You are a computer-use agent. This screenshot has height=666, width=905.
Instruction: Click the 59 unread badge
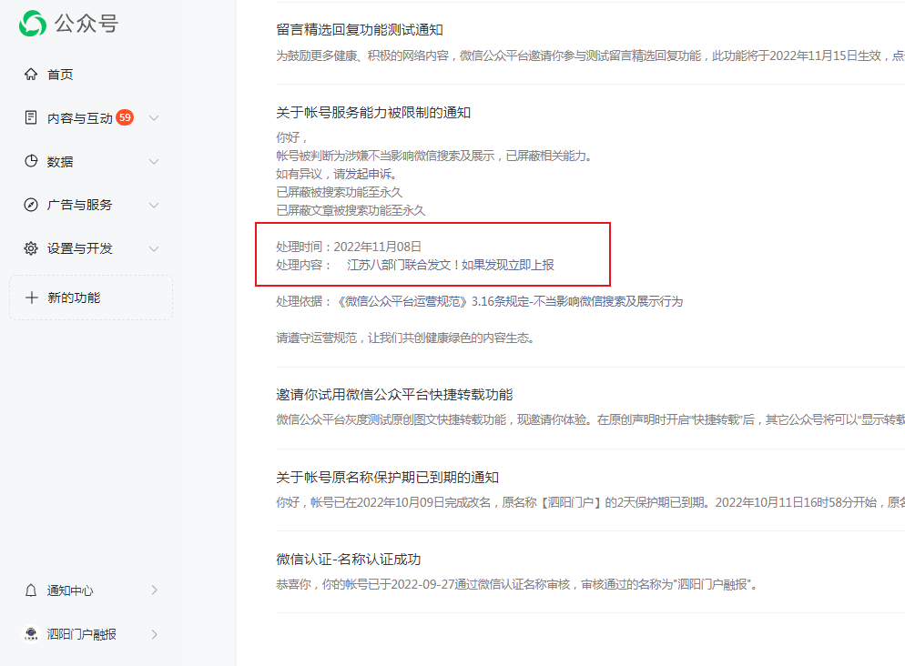pyautogui.click(x=125, y=117)
